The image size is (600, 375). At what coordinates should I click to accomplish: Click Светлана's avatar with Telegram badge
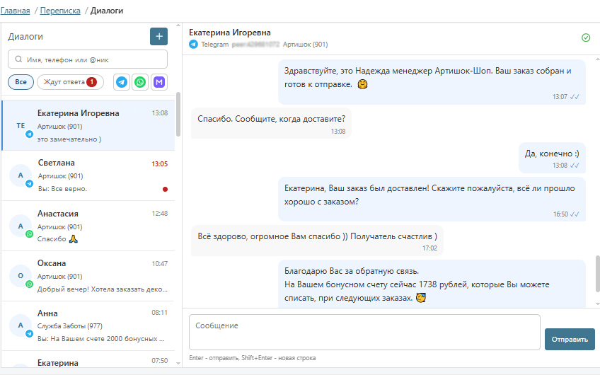click(21, 175)
